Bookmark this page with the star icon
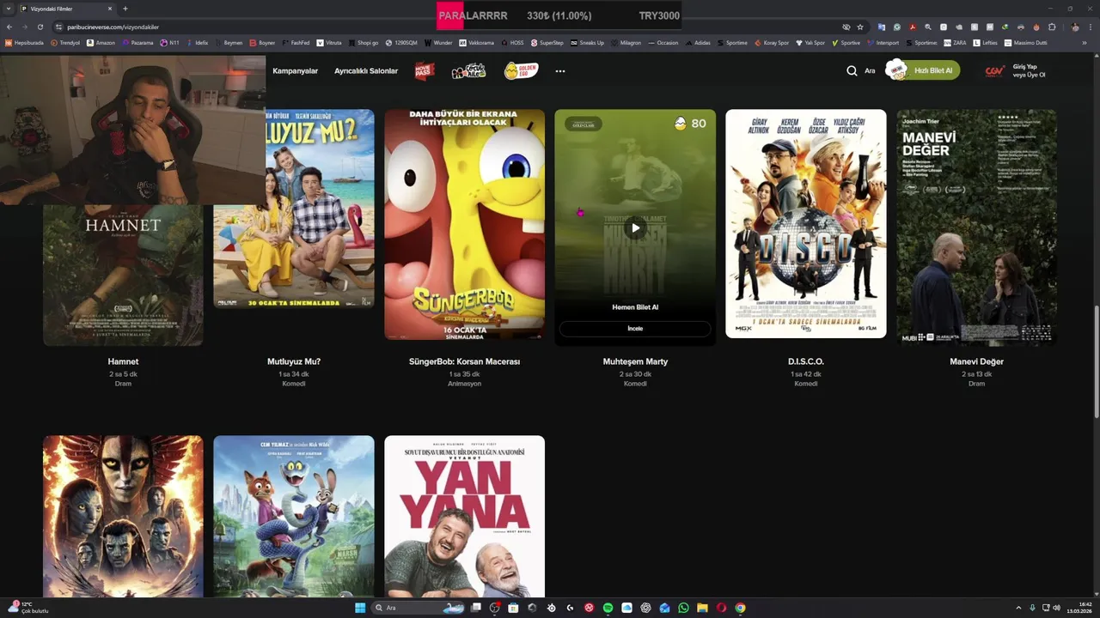 click(860, 27)
